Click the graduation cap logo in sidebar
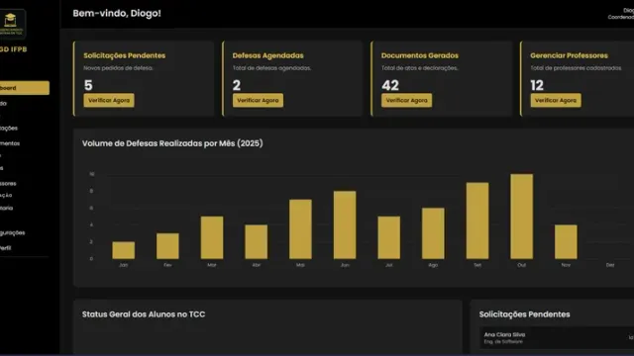 click(x=11, y=24)
